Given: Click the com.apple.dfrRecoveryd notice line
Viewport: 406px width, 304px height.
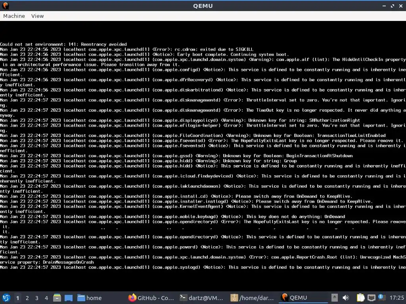Looking at the screenshot, I should pos(203,82).
